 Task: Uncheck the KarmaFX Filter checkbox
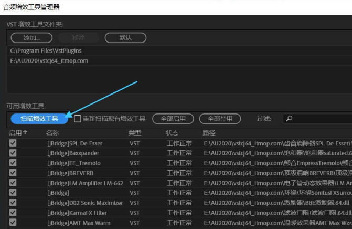(x=13, y=212)
